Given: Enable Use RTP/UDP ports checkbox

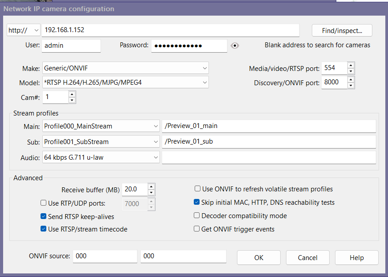Looking at the screenshot, I should pyautogui.click(x=44, y=203).
